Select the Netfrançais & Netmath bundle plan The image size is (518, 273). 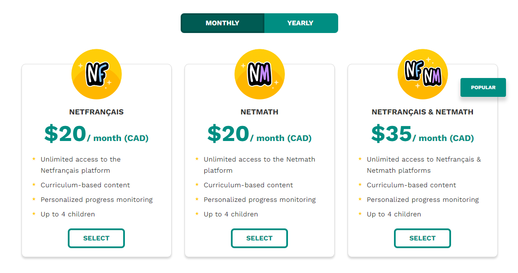click(422, 238)
